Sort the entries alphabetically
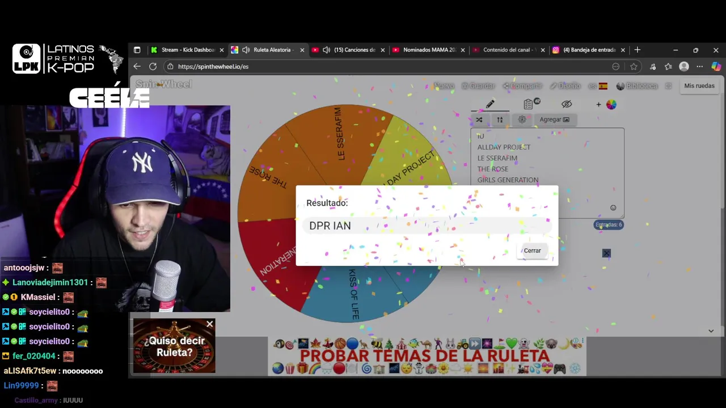This screenshot has height=408, width=726. pyautogui.click(x=500, y=120)
